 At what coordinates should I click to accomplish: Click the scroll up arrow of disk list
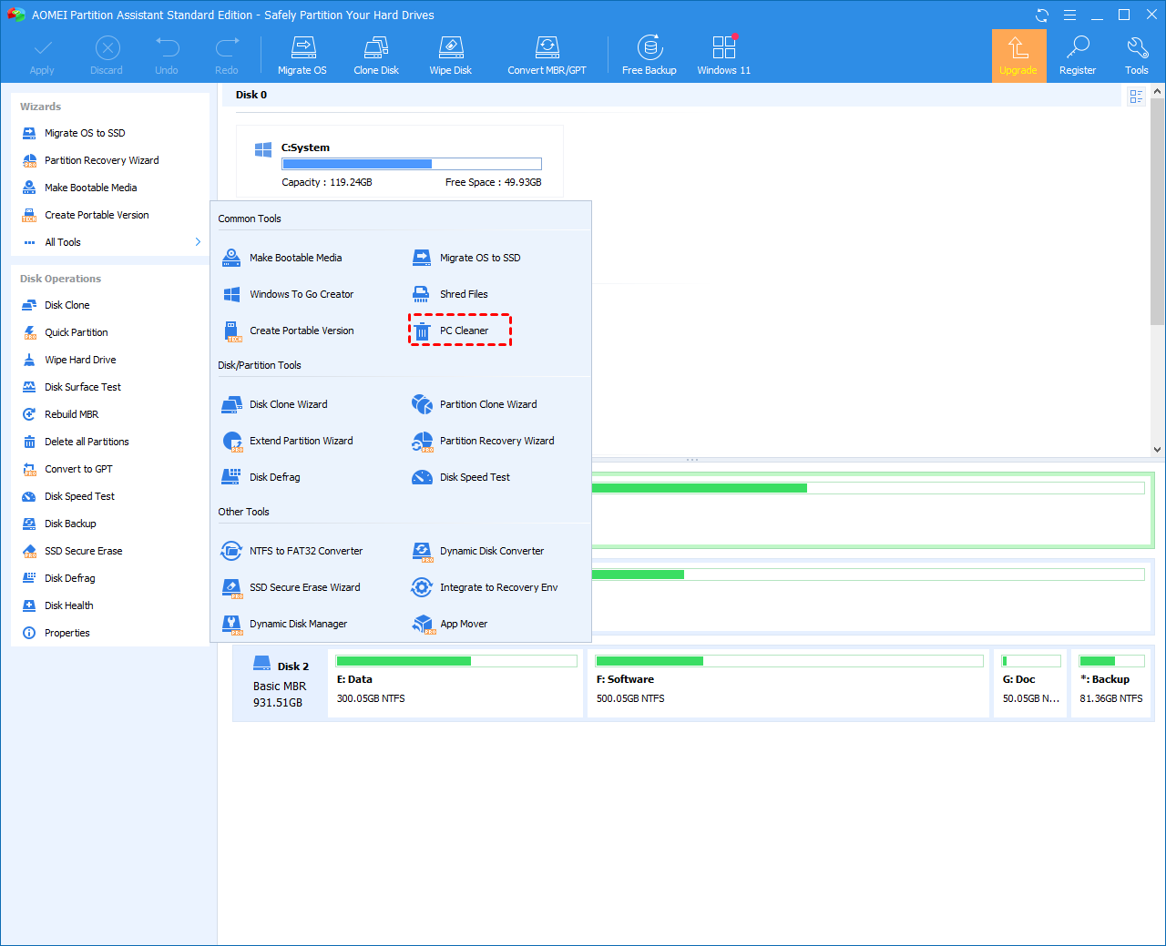(1157, 91)
